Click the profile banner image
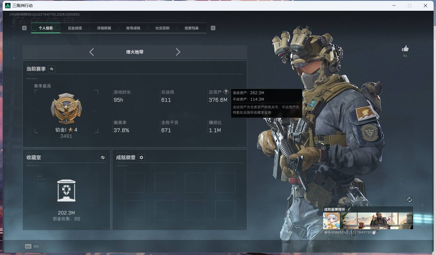Viewport: 436px width, 255px height. (x=377, y=221)
